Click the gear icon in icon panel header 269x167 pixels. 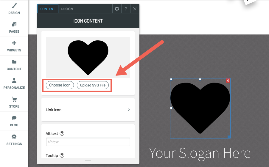click(117, 9)
